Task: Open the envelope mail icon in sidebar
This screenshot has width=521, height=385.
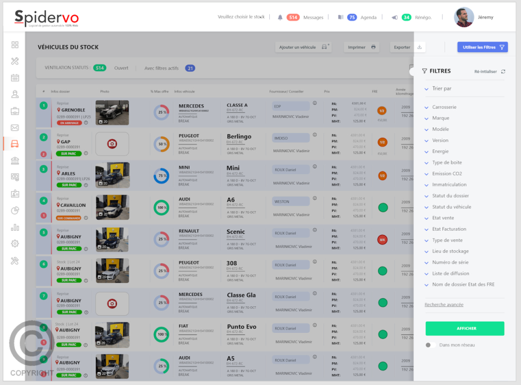Action: pyautogui.click(x=15, y=128)
